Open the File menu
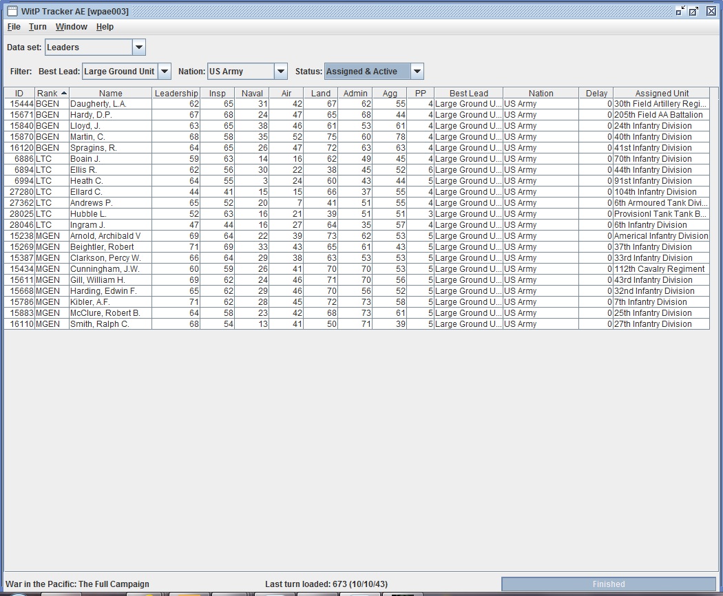 pos(14,27)
